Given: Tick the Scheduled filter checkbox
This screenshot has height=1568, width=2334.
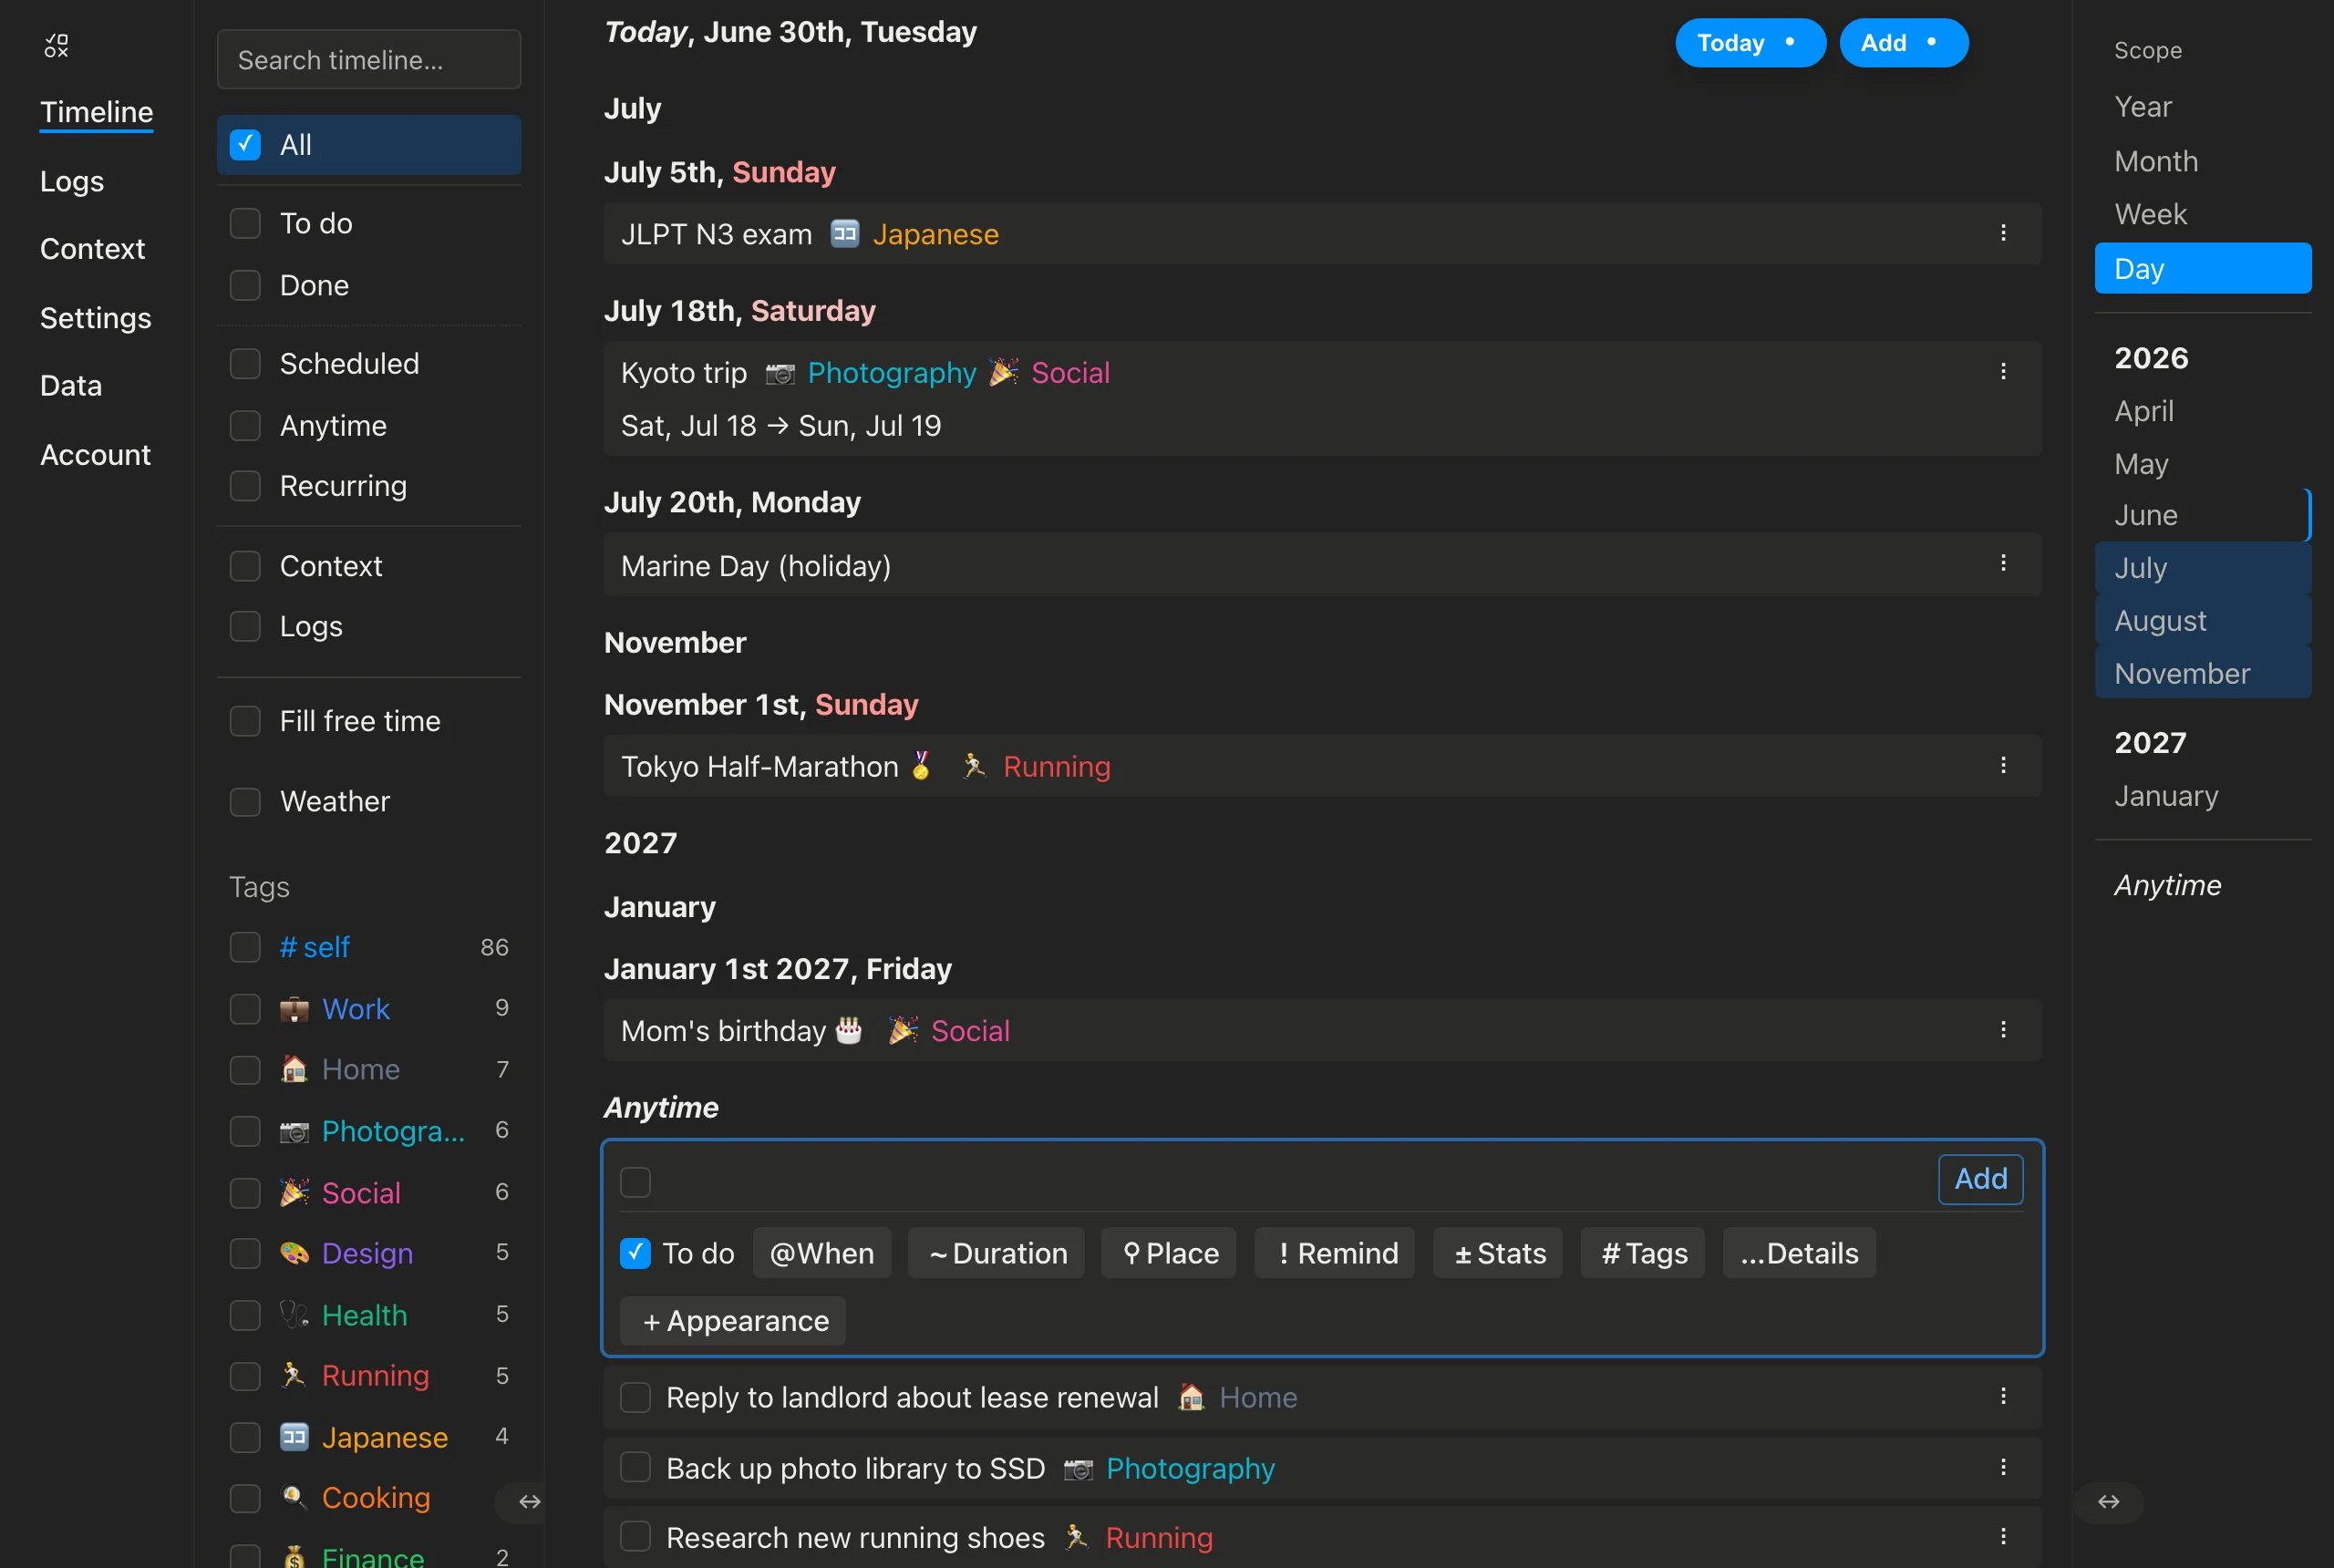Looking at the screenshot, I should (x=245, y=363).
